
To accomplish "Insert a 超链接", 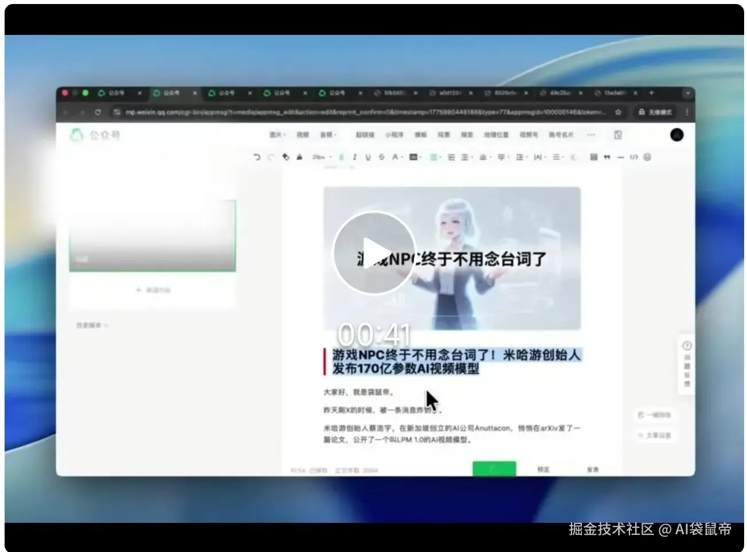I will [x=365, y=135].
